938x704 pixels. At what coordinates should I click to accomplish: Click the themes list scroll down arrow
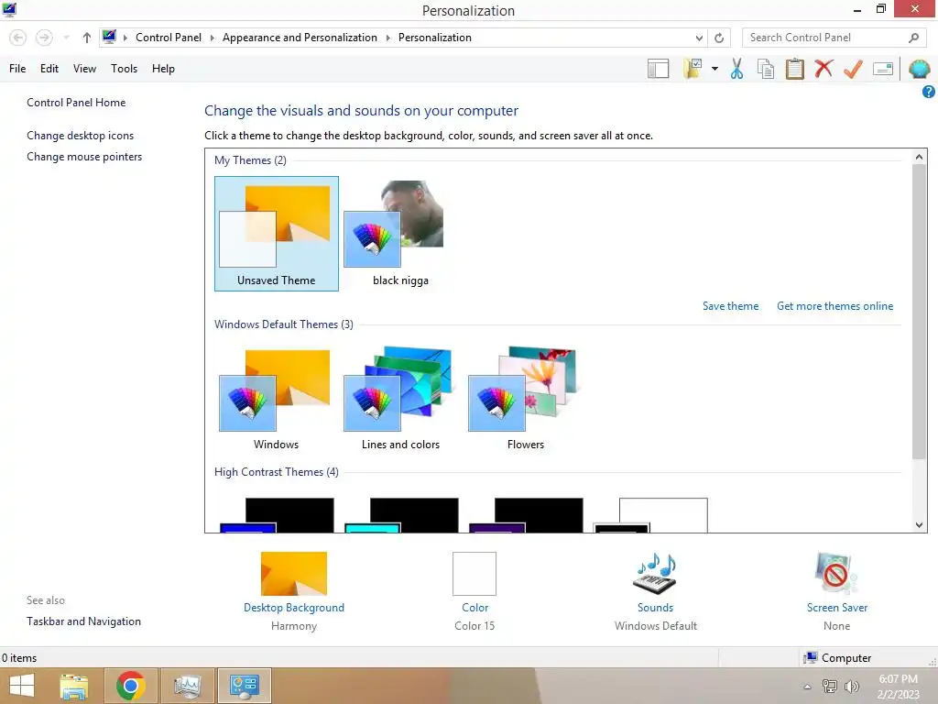(x=919, y=525)
